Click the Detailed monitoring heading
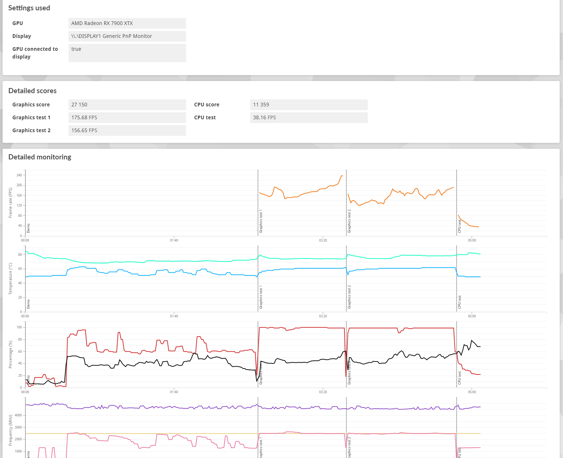Screen dimensions: 563x458 40,157
